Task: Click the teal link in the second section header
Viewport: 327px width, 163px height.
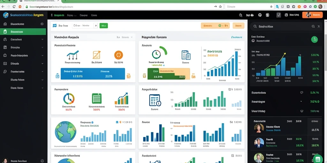Action: click(x=237, y=38)
